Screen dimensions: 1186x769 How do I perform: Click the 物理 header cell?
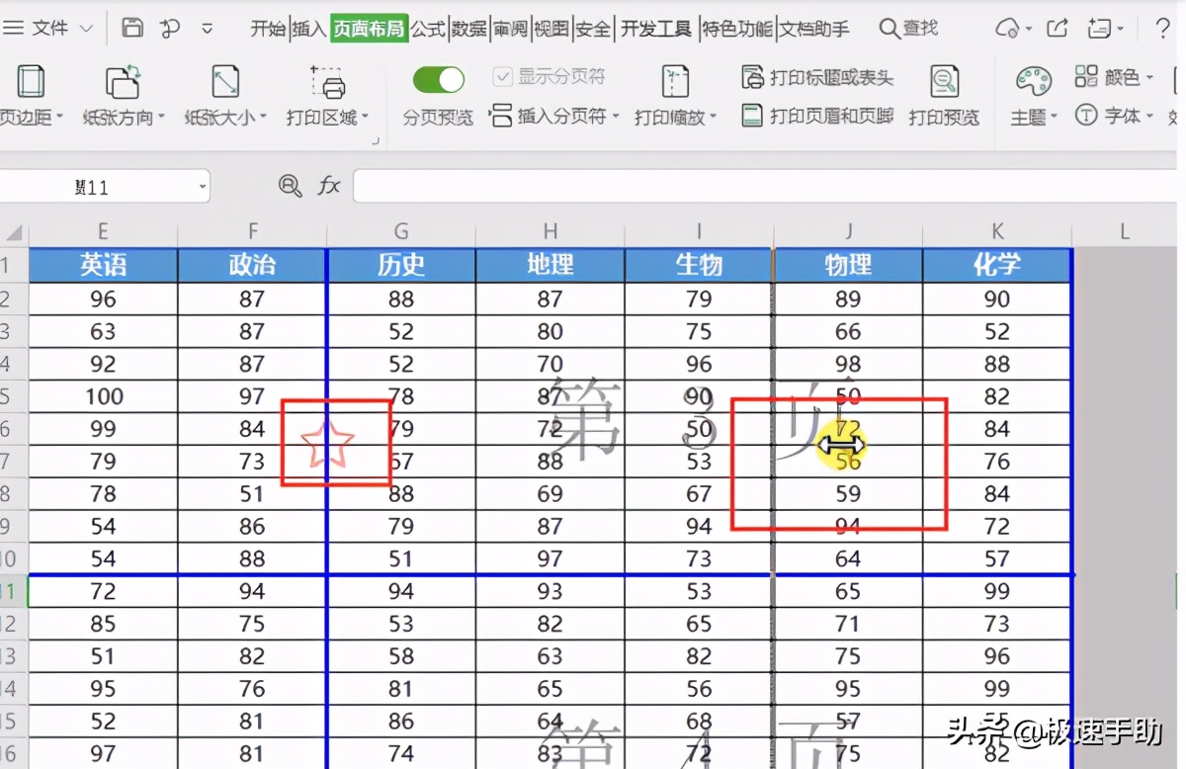point(848,265)
